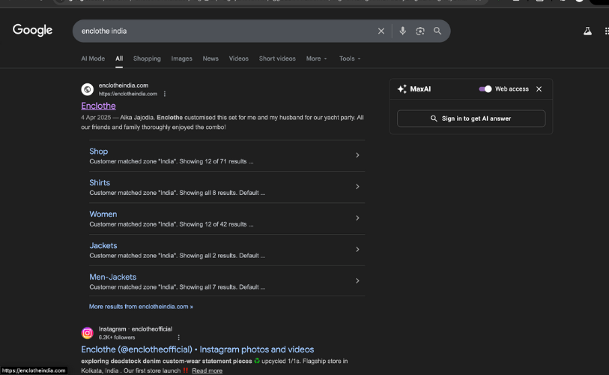Click the magnifier search submit icon
609x375 pixels.
(x=437, y=31)
